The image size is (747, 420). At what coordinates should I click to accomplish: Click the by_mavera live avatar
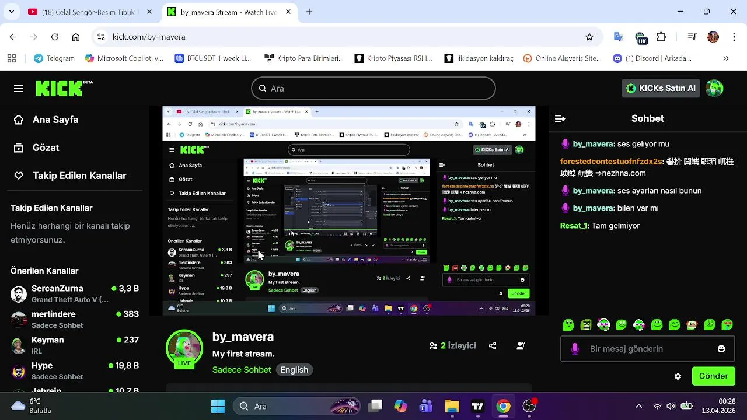click(x=184, y=349)
